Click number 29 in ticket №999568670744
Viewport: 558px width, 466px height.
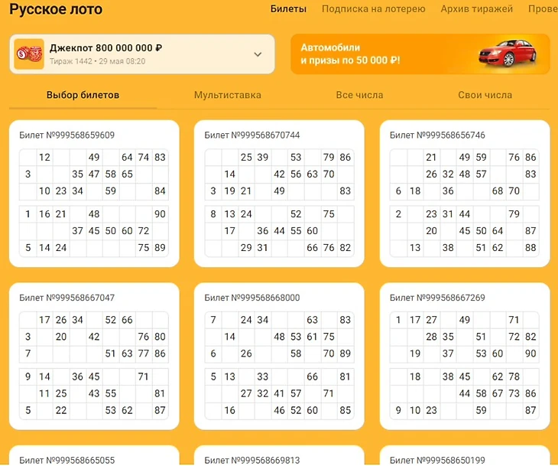coord(246,248)
